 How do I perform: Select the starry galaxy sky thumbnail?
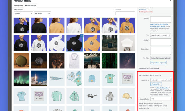(x=127, y=61)
